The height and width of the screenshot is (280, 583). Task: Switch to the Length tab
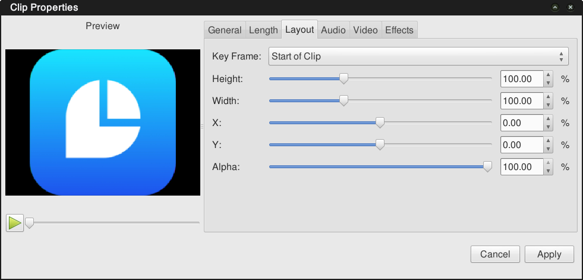tap(263, 30)
